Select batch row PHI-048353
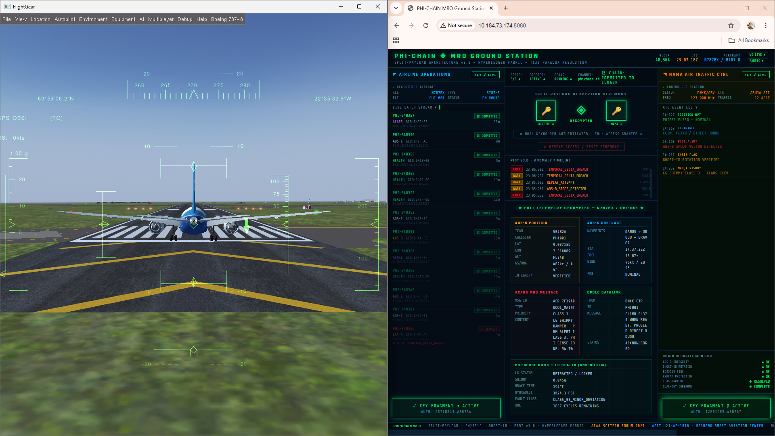The width and height of the screenshot is (775, 436). (446, 198)
